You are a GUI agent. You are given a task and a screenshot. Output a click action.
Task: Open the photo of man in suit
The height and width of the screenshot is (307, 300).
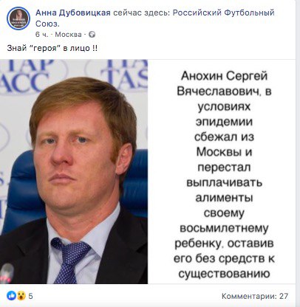tap(74, 171)
